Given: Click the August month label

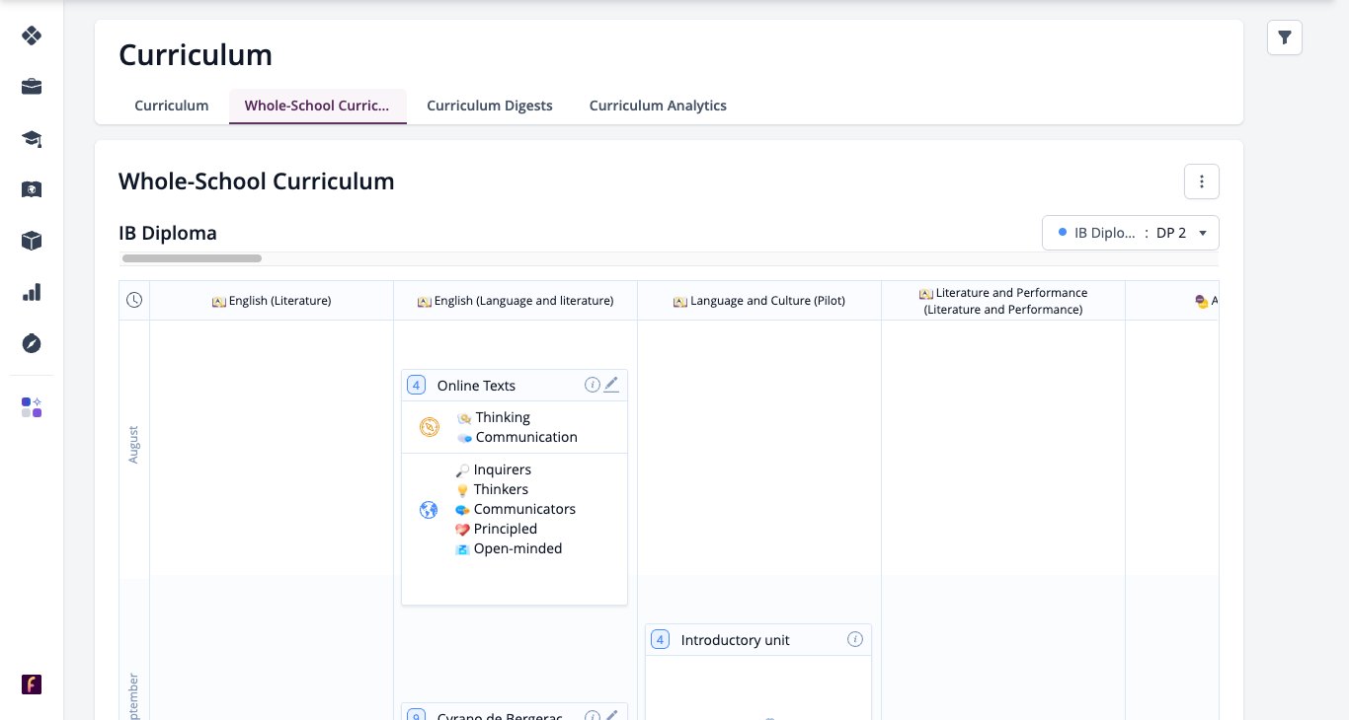Looking at the screenshot, I should point(134,445).
